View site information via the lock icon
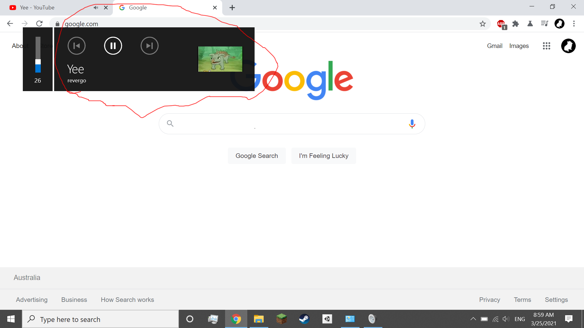This screenshot has height=328, width=584. 57,24
